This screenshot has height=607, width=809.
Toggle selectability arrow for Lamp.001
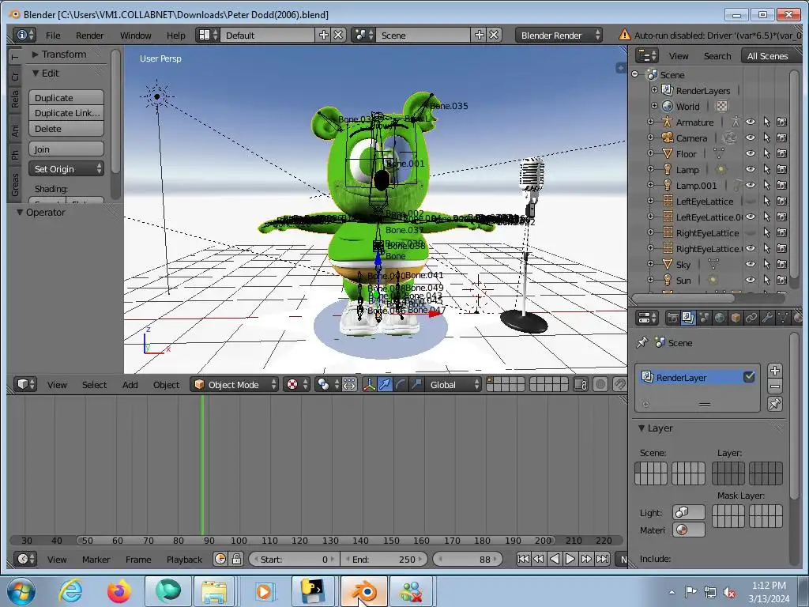(x=766, y=185)
